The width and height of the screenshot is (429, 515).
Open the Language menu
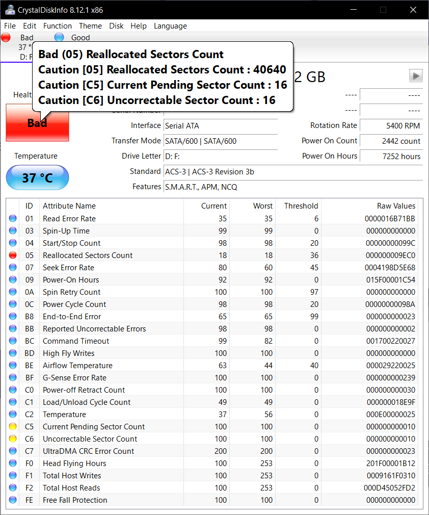tap(170, 26)
